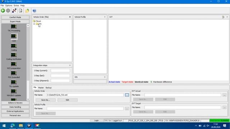The height and width of the screenshot is (129, 230).
Task: Open the FSC Extended module icon
Action: 14,73
